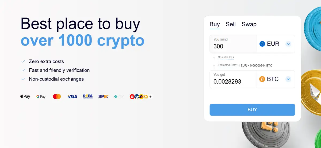This screenshot has width=321, height=148.
Task: Click the Apple Pay payment icon
Action: point(25,97)
